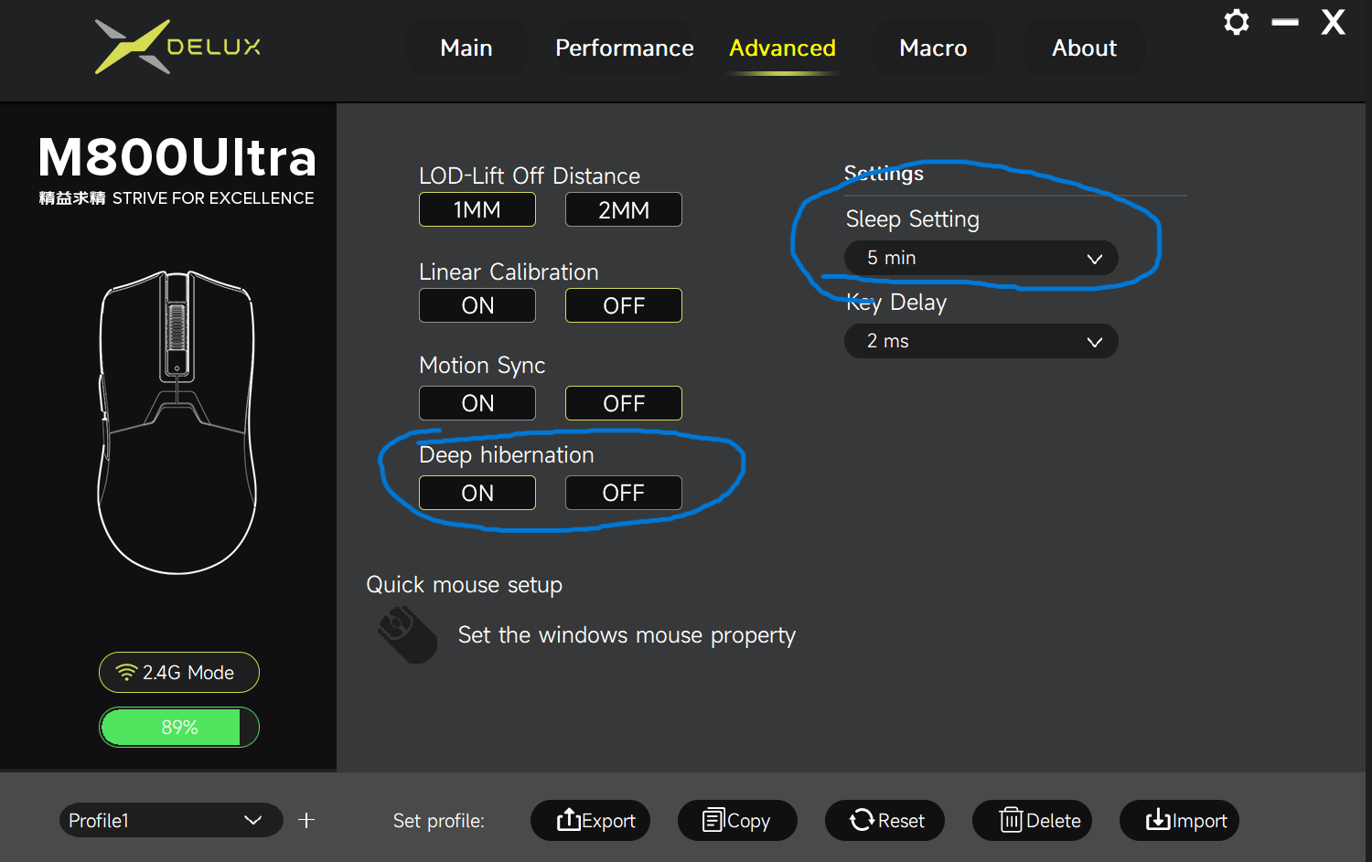Turn Deep hibernation OFF
Screen dimensions: 1372x862
click(624, 493)
